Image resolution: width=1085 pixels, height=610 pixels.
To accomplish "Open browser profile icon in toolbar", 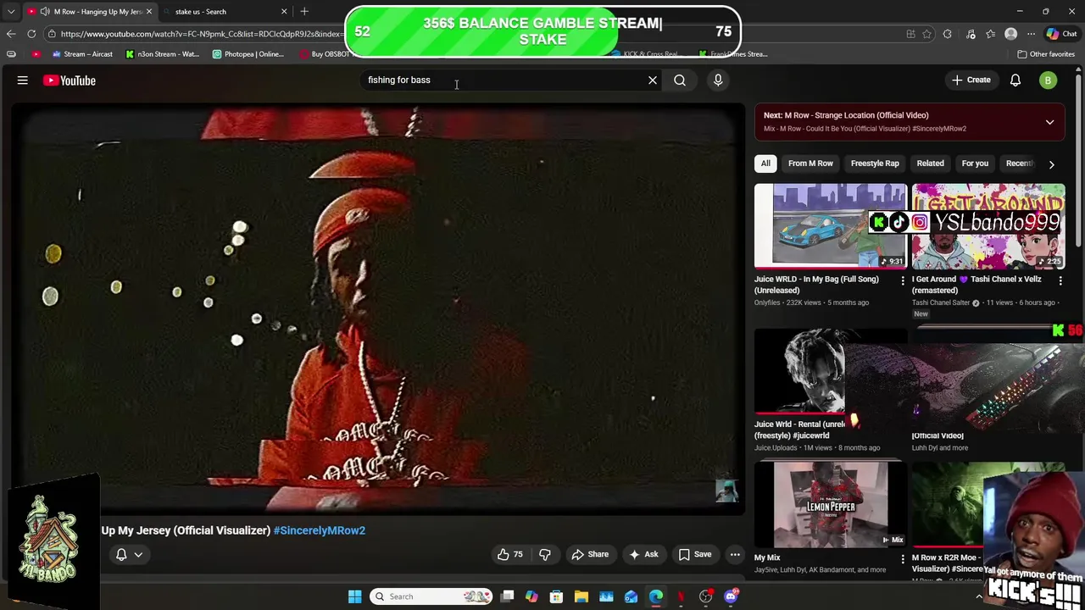I will pyautogui.click(x=1010, y=34).
